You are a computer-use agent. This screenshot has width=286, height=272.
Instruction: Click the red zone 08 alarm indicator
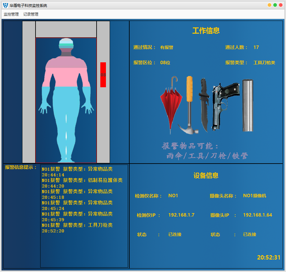click(x=103, y=75)
